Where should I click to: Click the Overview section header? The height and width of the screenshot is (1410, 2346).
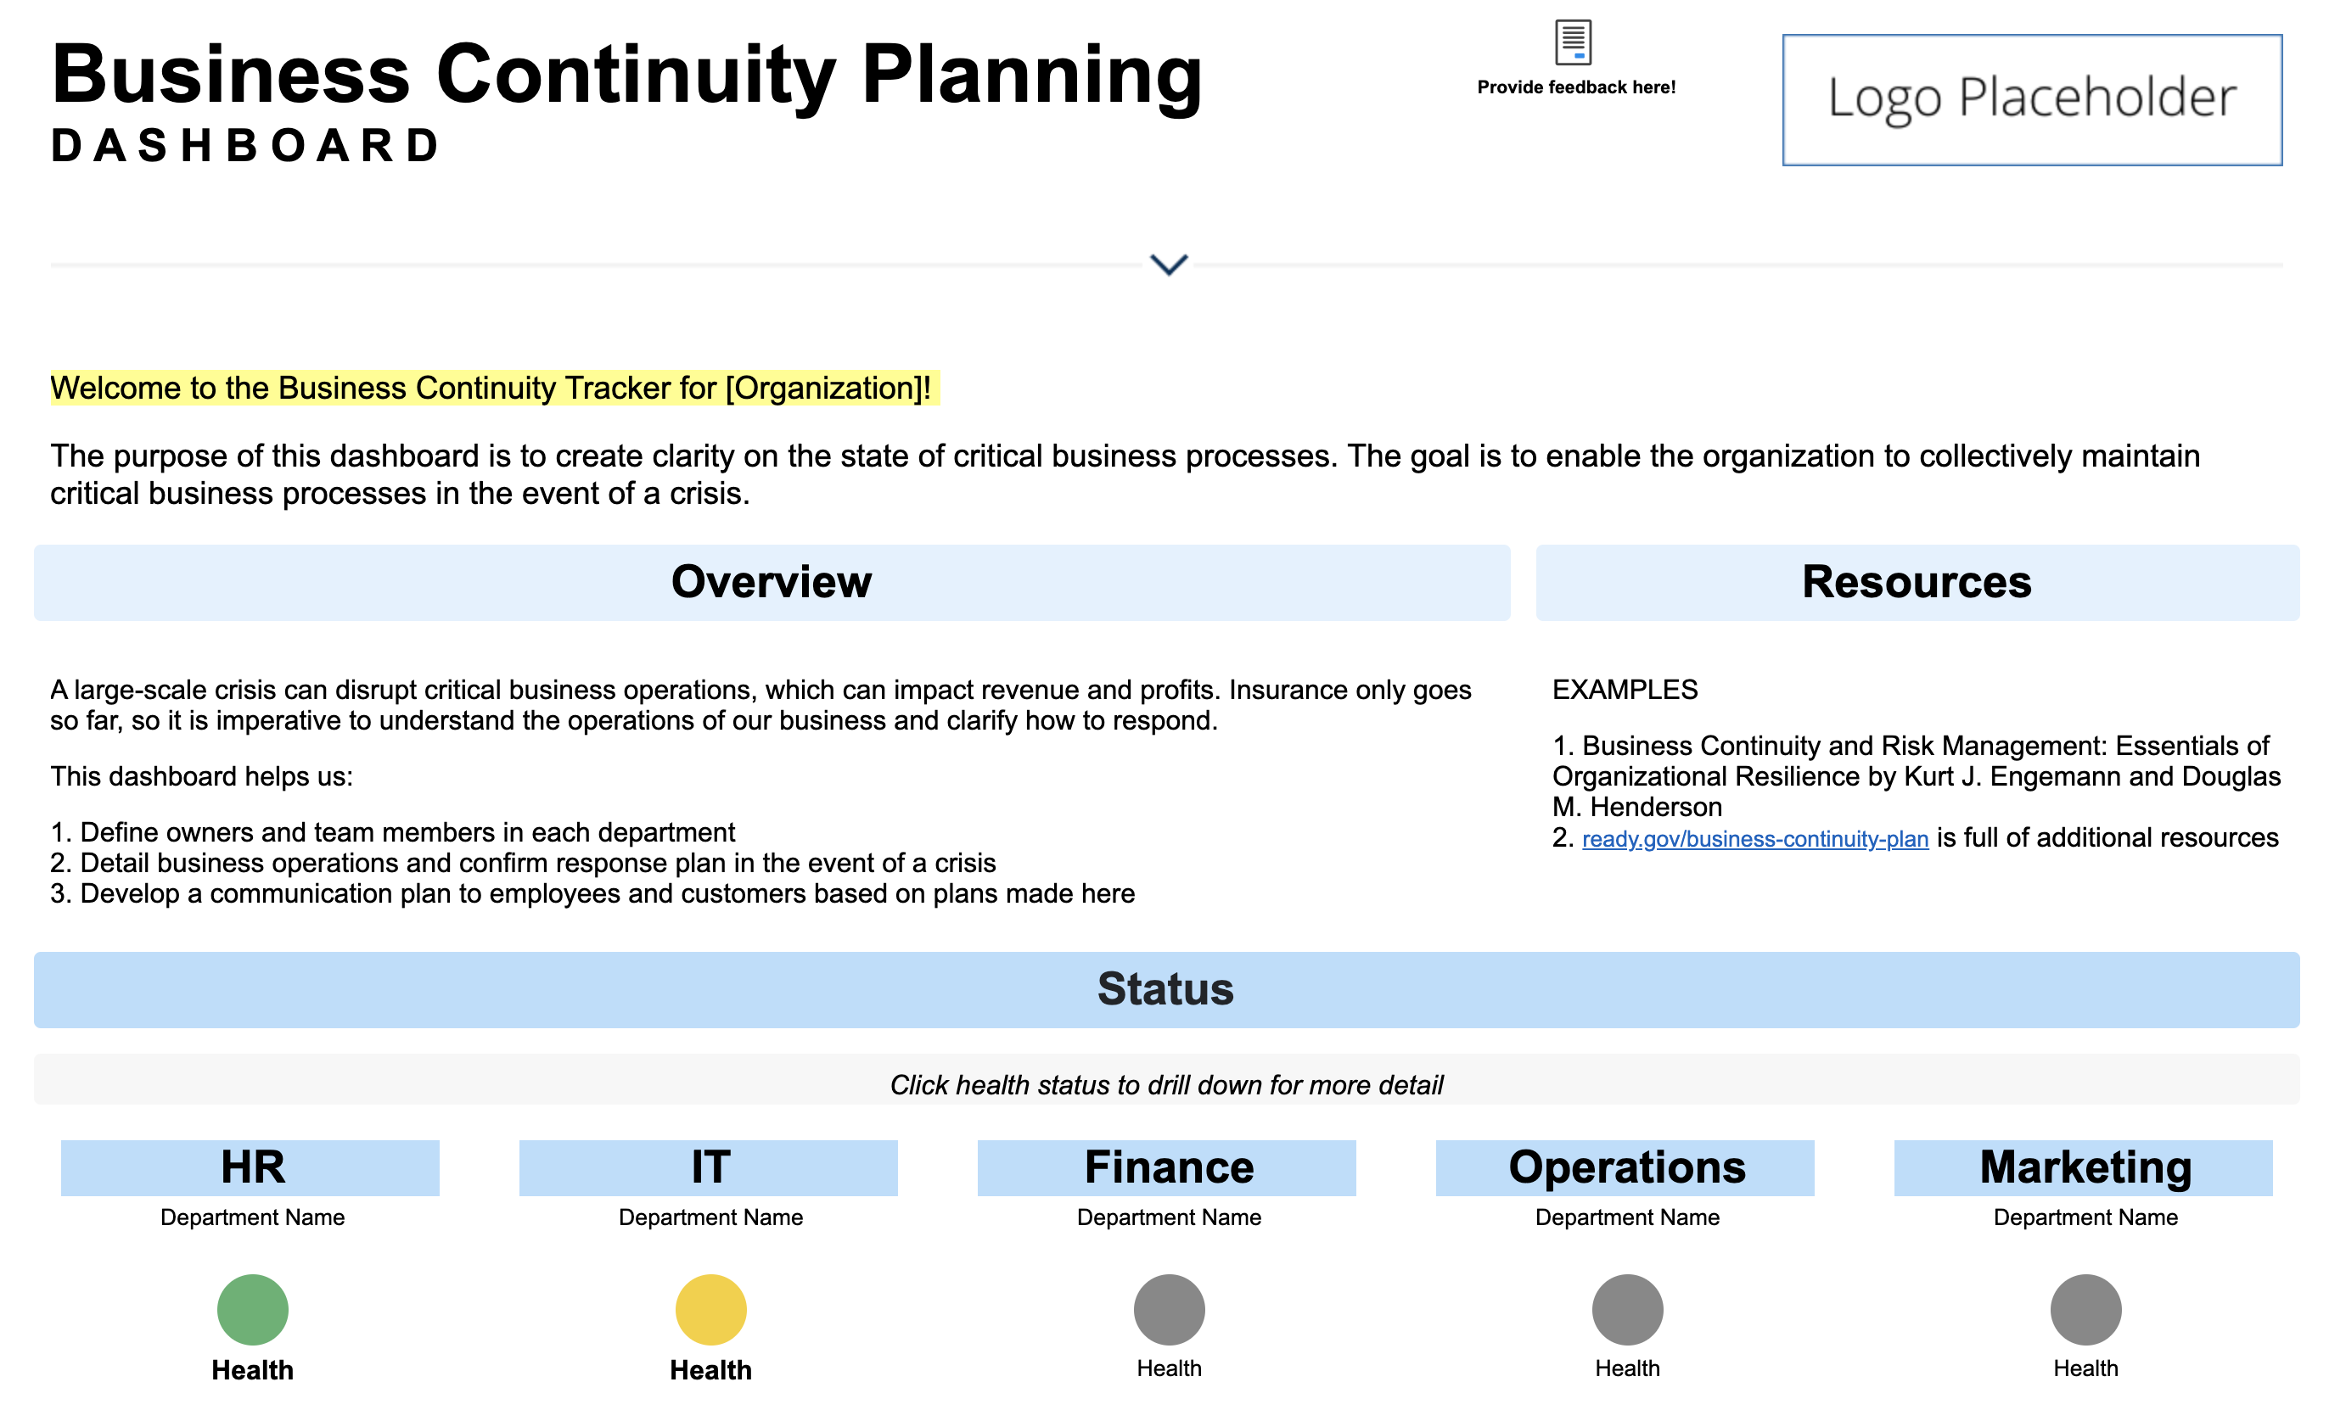771,583
